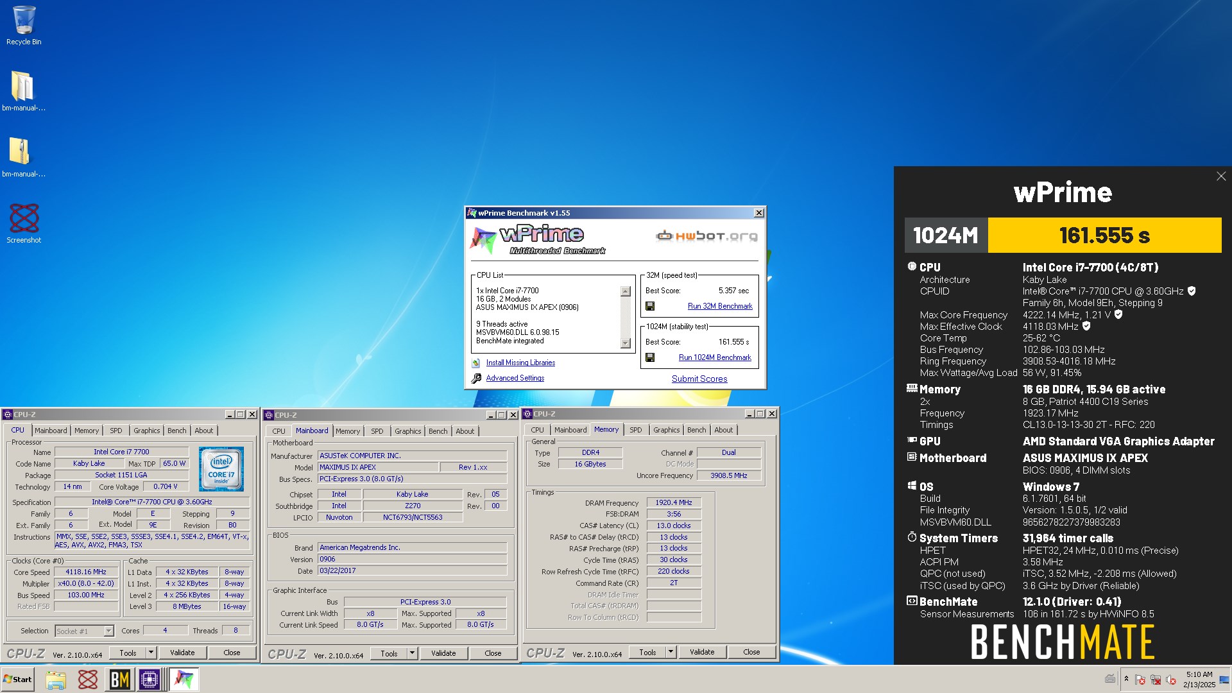Screen dimensions: 1232x693
Task: Open Windows Explorer from the taskbar
Action: 56,680
